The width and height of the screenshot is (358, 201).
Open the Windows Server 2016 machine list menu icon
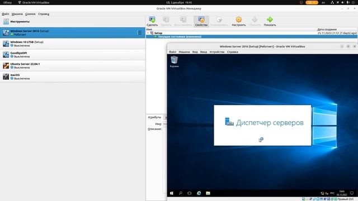139,33
